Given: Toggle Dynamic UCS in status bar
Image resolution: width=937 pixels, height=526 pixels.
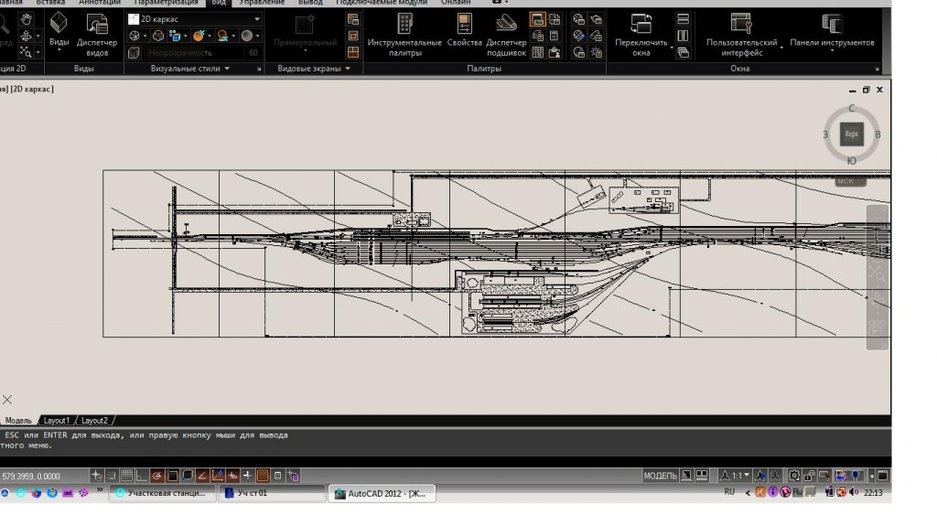Looking at the screenshot, I should [217, 476].
